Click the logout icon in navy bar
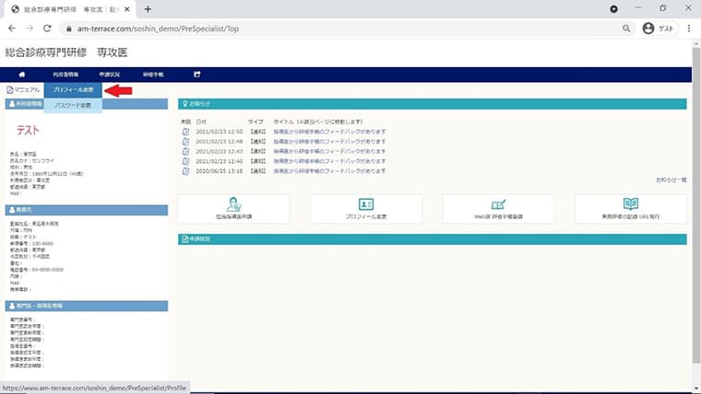 point(197,75)
